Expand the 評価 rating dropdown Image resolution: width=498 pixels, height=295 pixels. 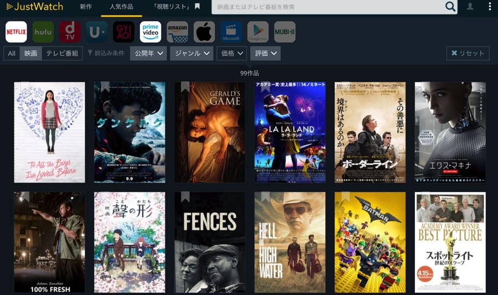265,53
